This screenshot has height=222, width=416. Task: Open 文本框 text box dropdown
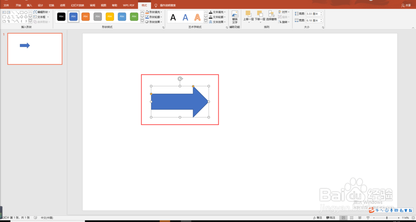(41, 17)
